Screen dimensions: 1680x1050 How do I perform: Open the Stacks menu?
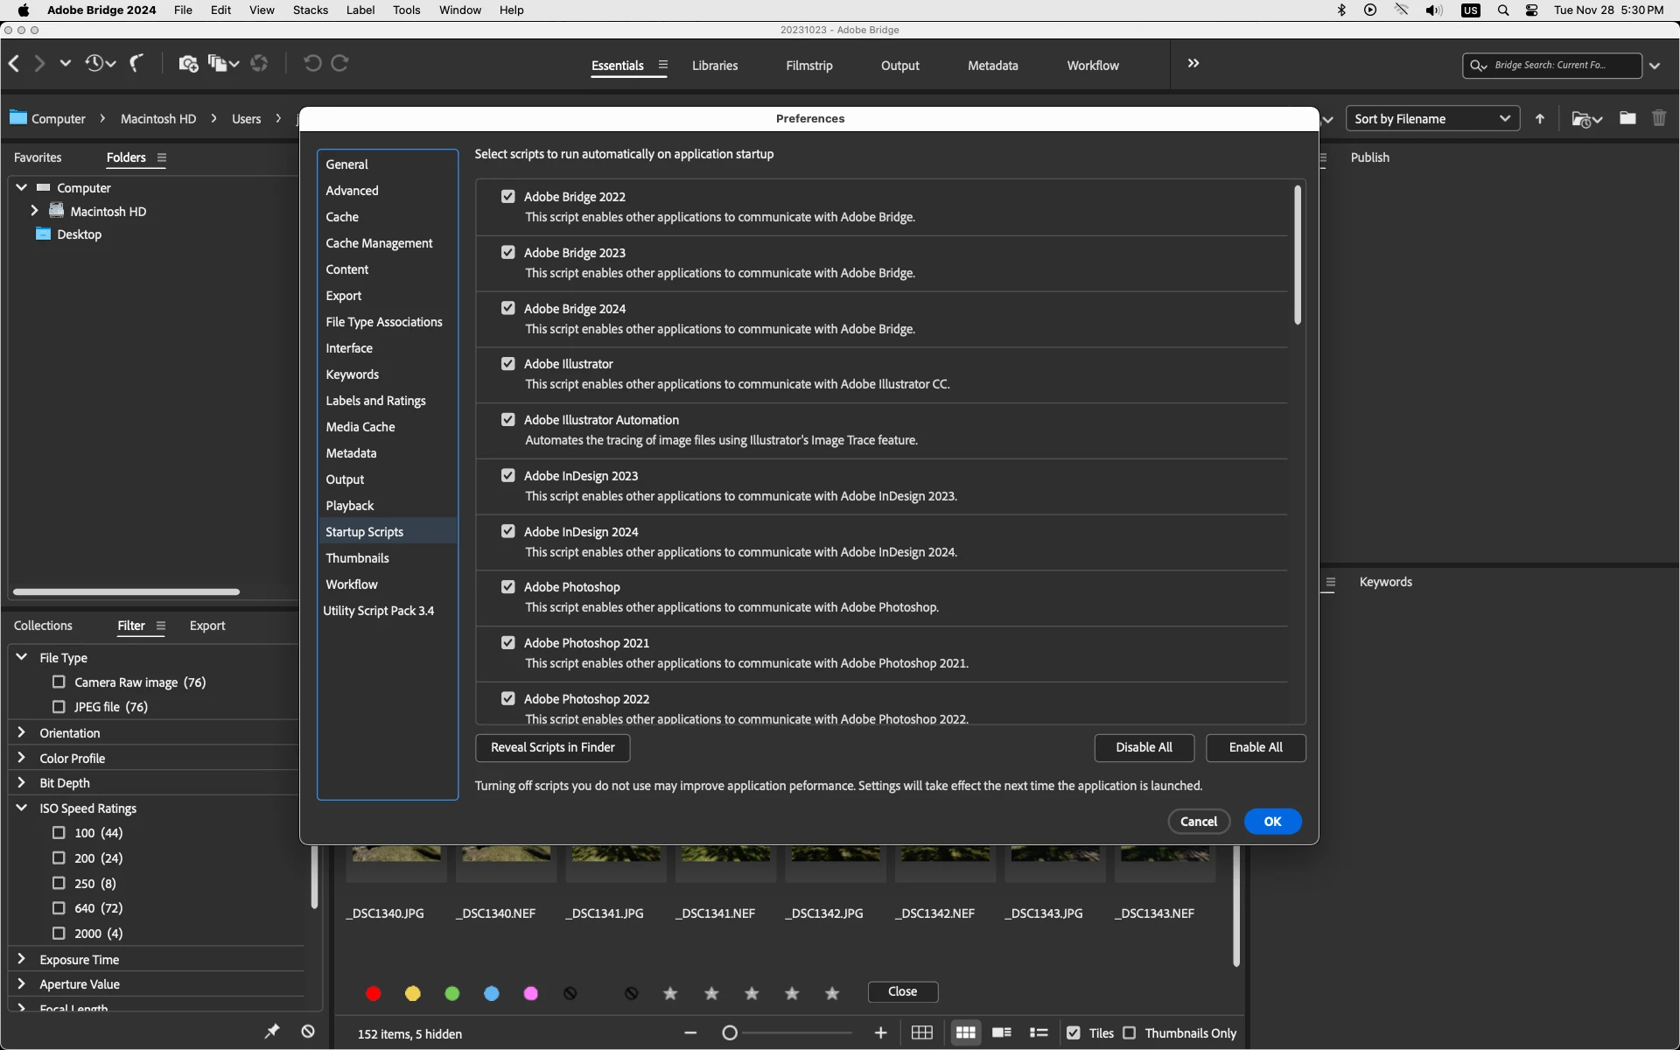[x=310, y=10]
